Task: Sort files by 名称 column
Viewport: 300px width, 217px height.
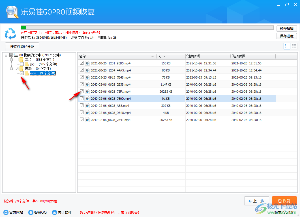Action: tap(117, 56)
